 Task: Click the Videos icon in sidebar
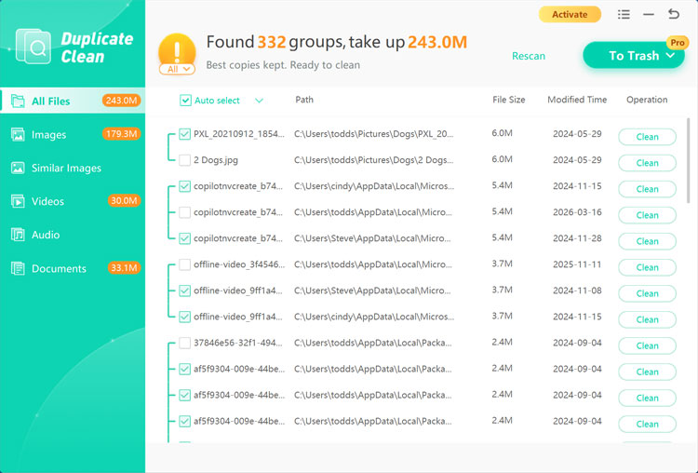[x=17, y=201]
